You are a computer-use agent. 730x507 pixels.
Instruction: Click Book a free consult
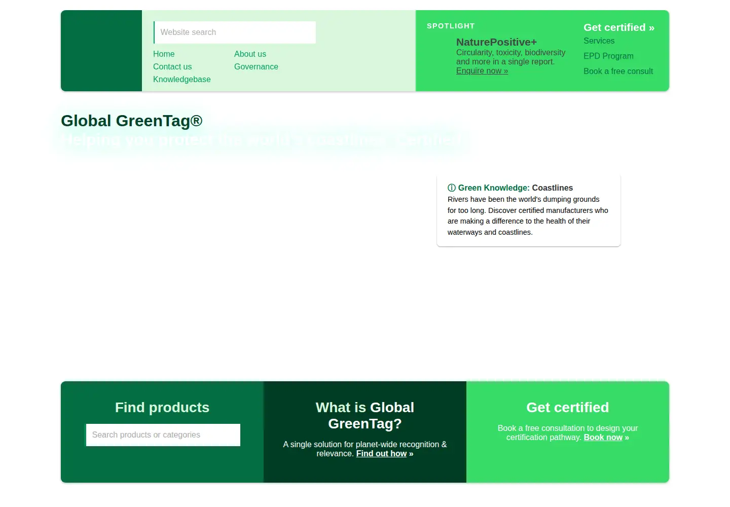[618, 71]
